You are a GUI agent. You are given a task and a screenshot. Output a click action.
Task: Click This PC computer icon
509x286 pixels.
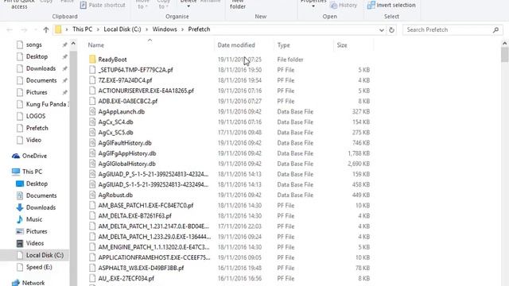[x=16, y=172]
